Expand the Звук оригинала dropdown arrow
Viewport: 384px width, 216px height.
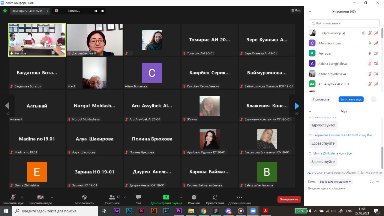(47, 11)
